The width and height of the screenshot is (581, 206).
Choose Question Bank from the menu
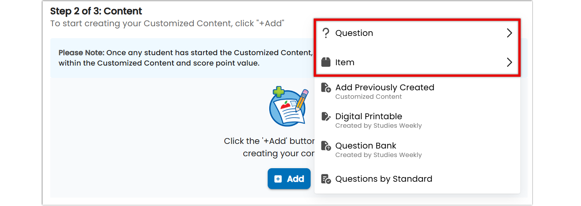[x=417, y=150]
